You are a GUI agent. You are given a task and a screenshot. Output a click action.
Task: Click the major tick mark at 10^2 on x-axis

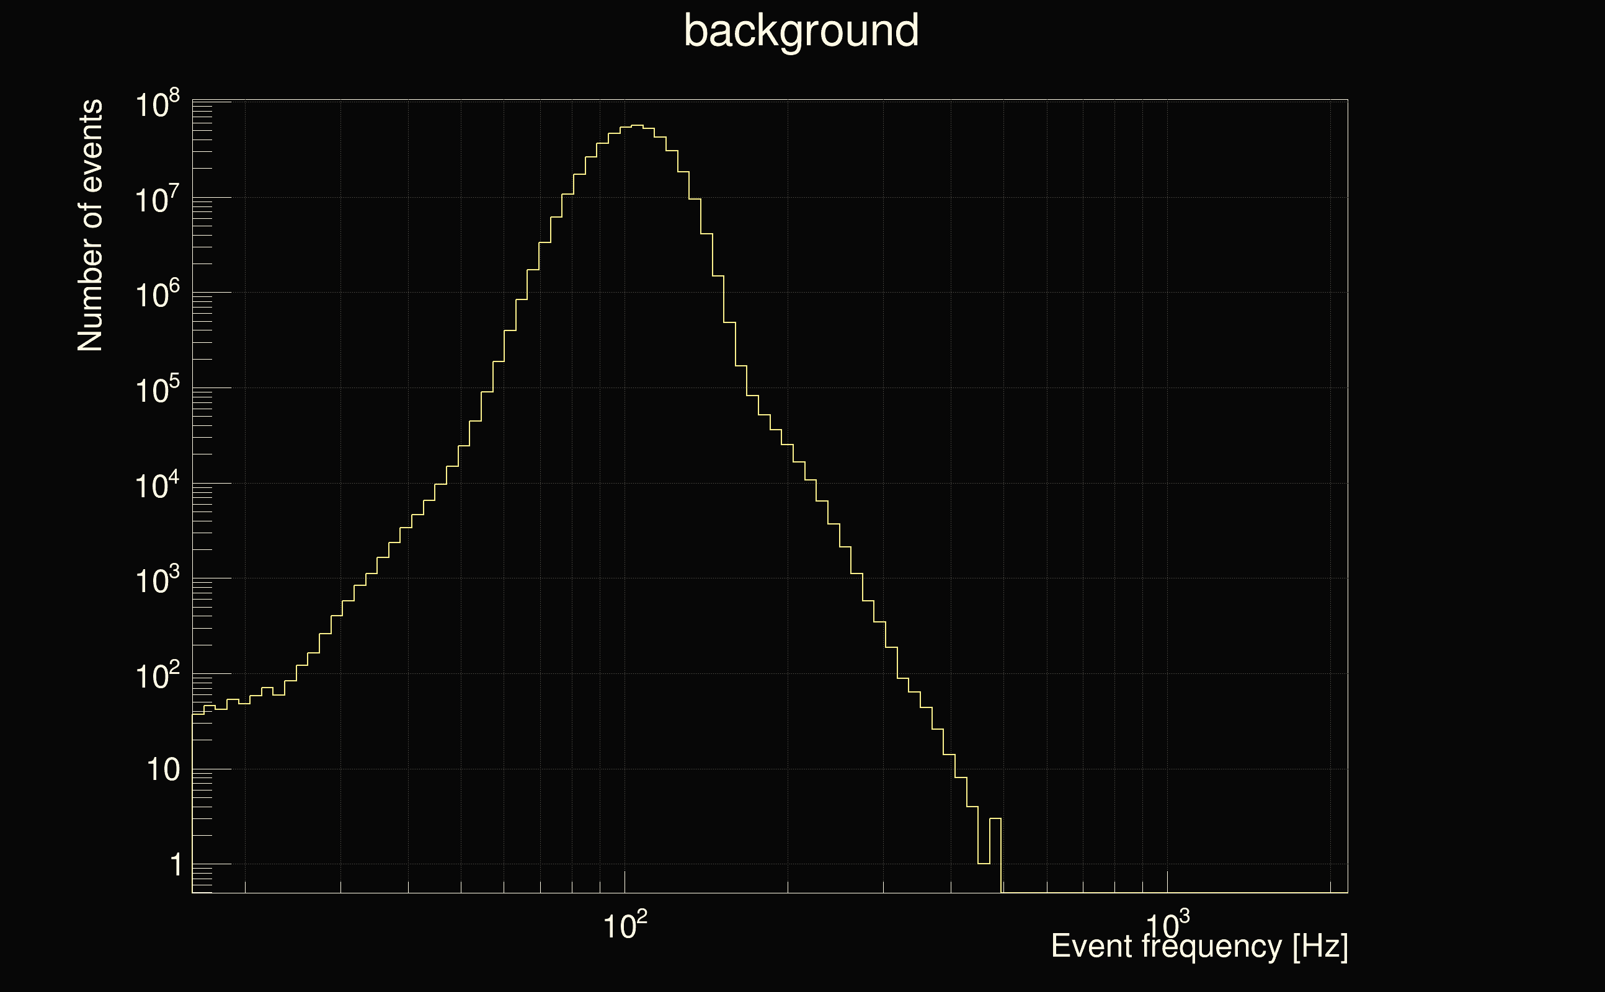[x=625, y=882]
